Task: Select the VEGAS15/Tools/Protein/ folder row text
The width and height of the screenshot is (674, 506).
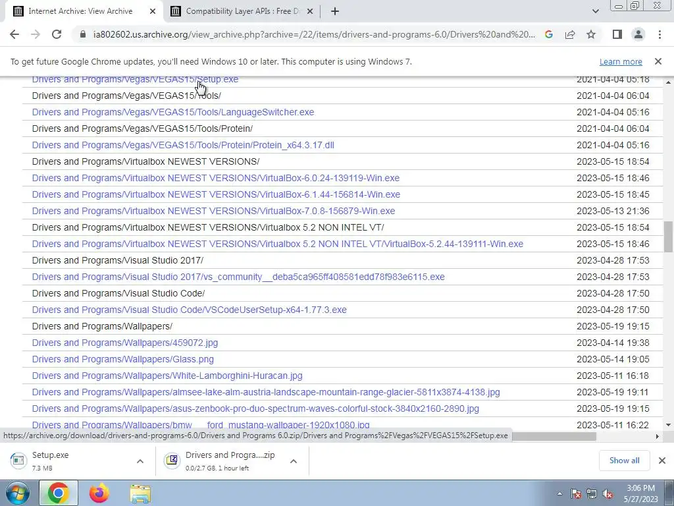Action: coord(142,128)
